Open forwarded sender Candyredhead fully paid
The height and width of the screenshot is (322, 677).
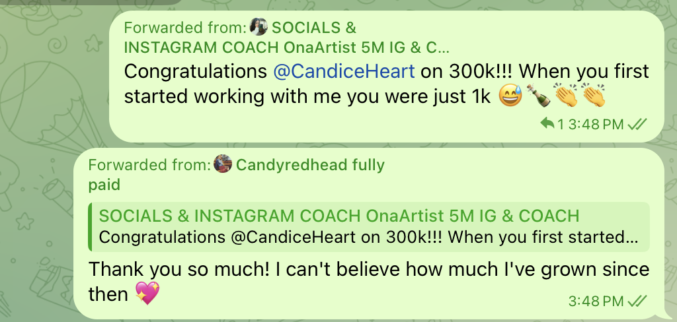pyautogui.click(x=309, y=164)
